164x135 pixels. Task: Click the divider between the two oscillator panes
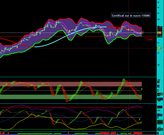click(x=78, y=103)
